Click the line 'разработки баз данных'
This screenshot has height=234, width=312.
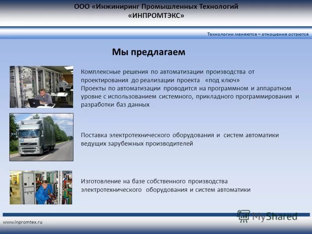tap(115, 105)
